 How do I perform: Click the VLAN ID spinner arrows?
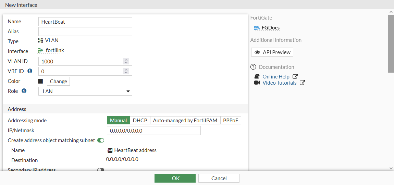126,62
